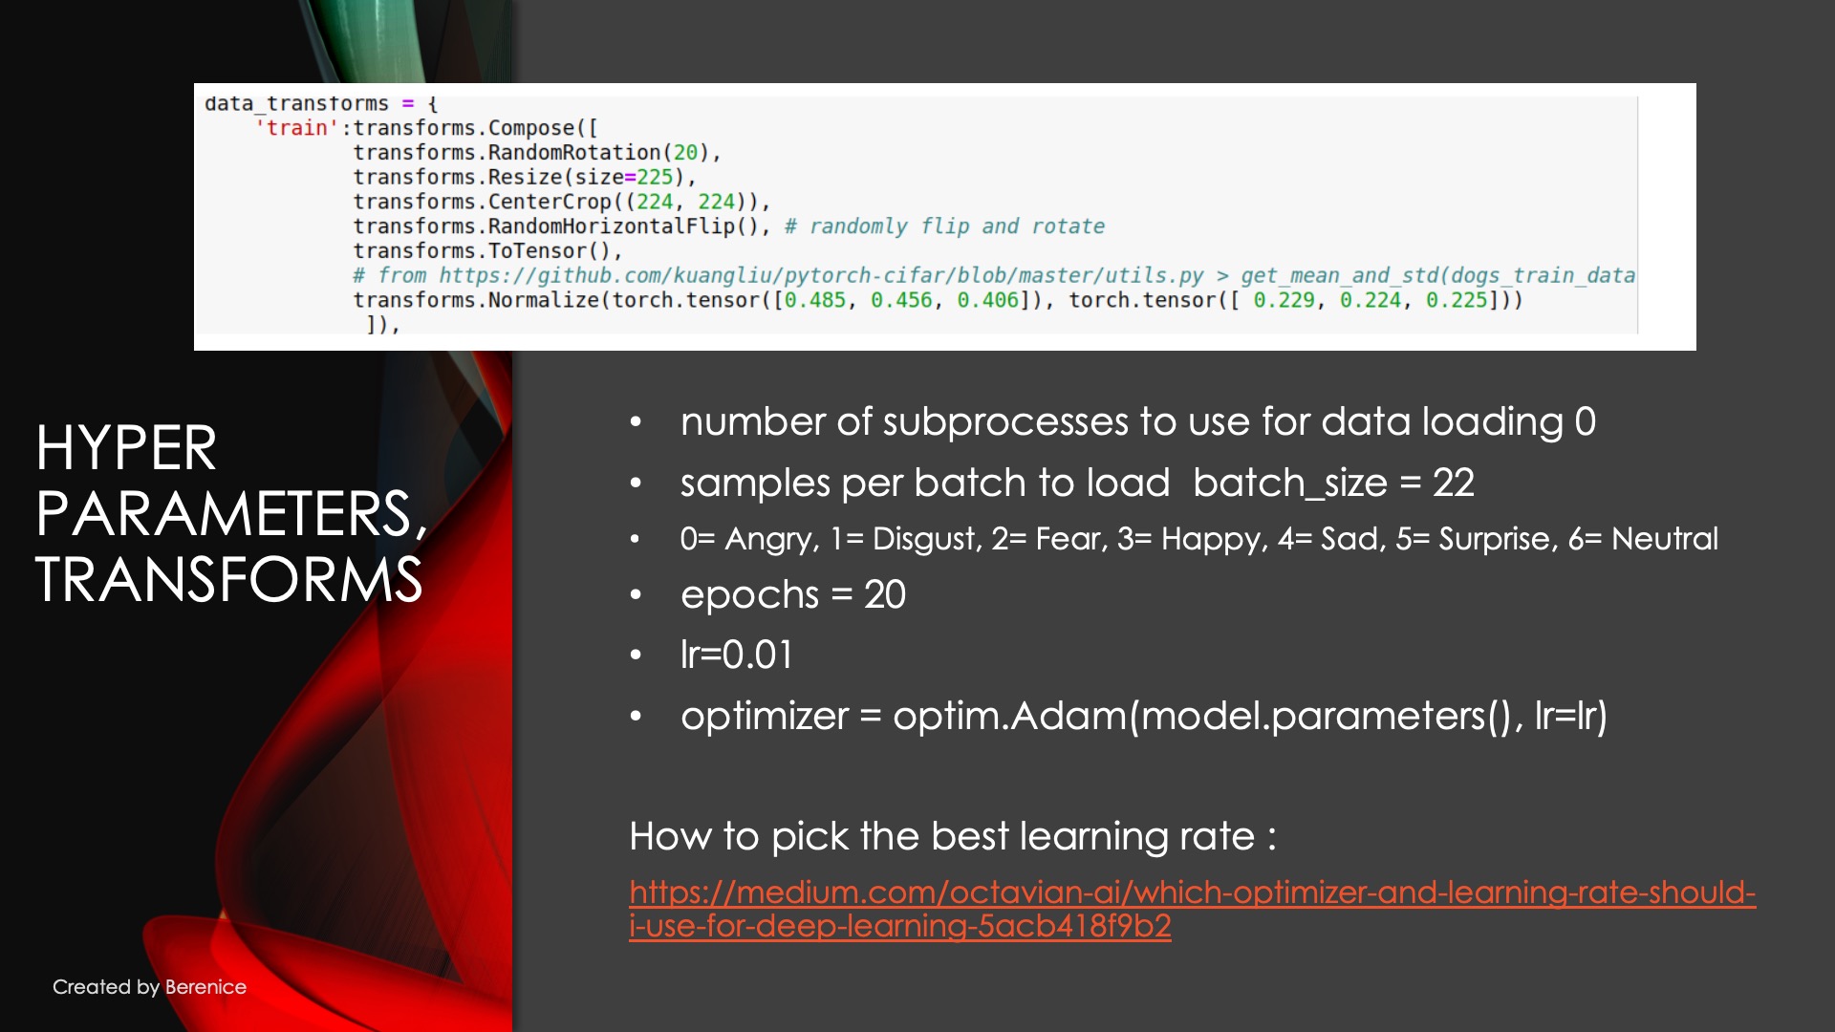
Task: Click the 'Hyper Parameters, Transforms' slide title
Action: [229, 513]
